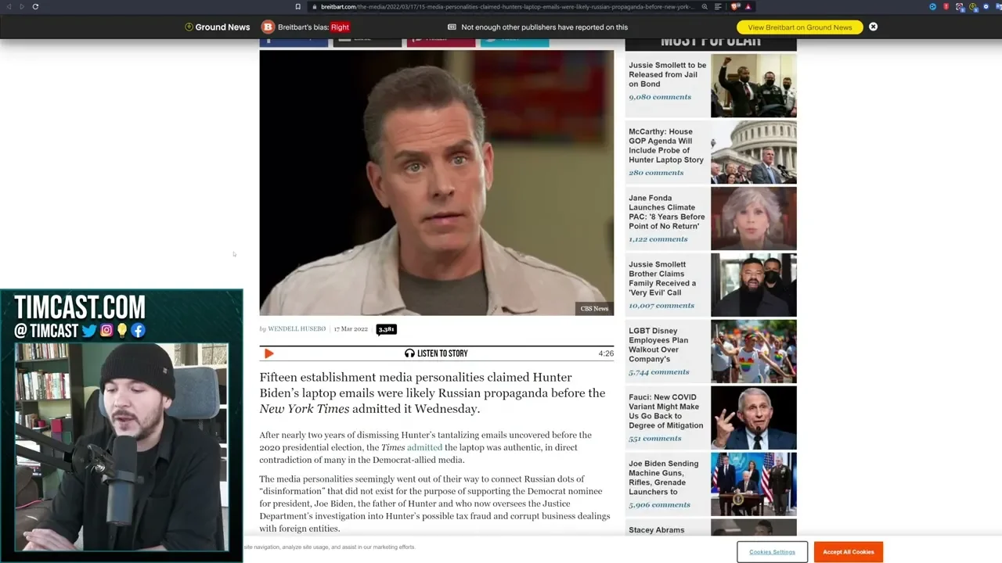Click the Breitbart 'B' bias icon
This screenshot has height=563, width=1002.
tap(268, 27)
